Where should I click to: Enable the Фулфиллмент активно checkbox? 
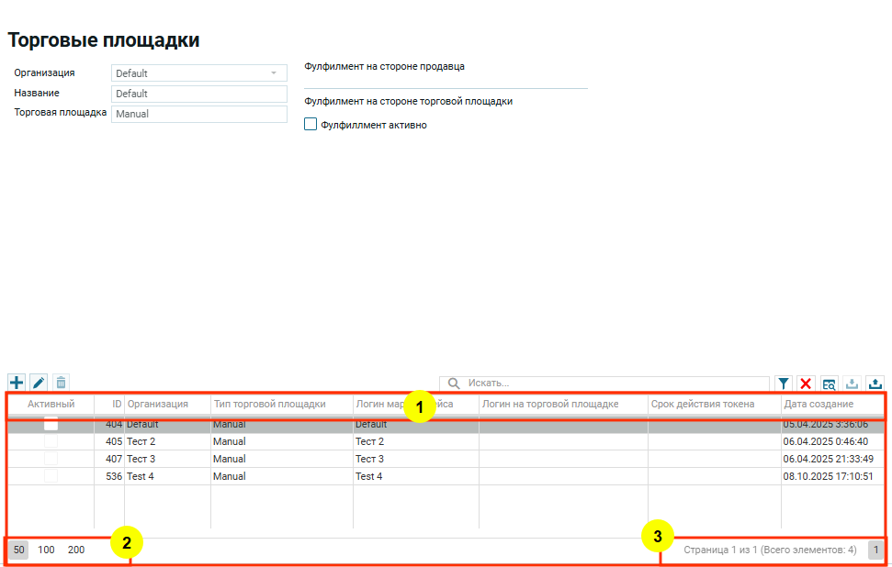point(311,125)
